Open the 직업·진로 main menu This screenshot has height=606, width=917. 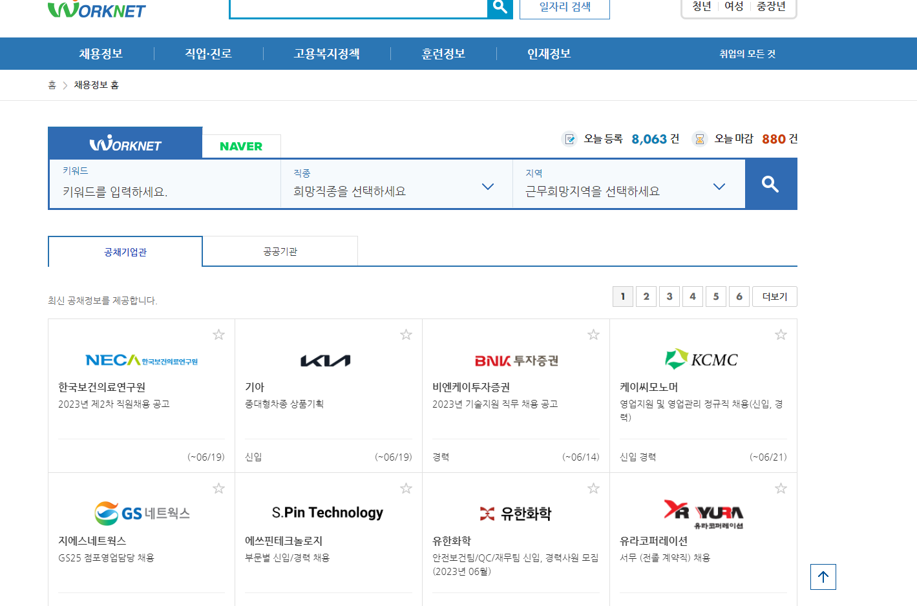[208, 54]
